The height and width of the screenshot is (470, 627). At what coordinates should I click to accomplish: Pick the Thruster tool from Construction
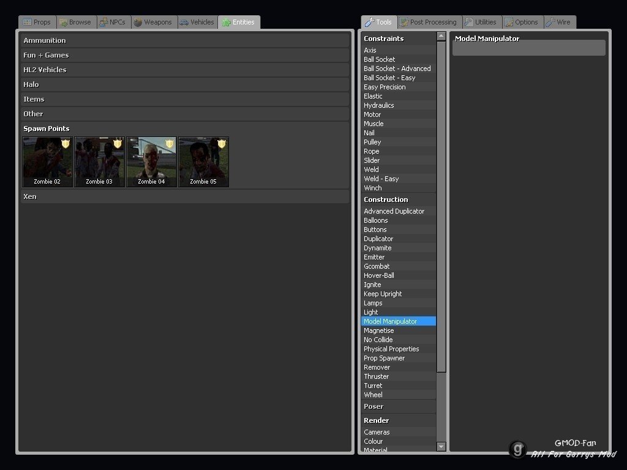376,376
